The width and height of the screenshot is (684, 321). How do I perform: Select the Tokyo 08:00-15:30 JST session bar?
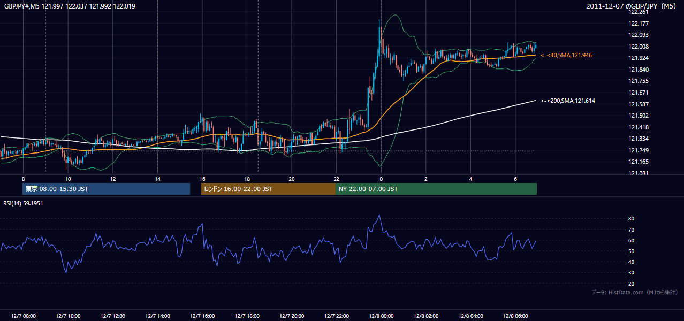[x=106, y=189]
